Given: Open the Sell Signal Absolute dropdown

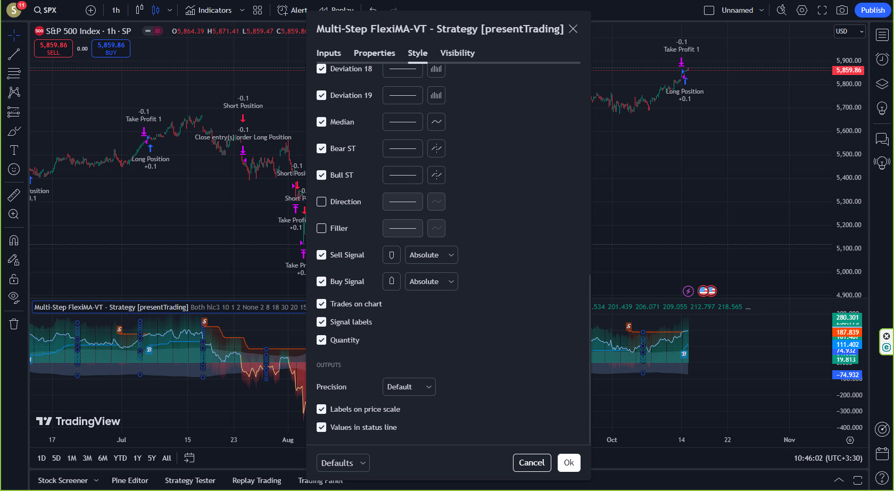Looking at the screenshot, I should [431, 255].
